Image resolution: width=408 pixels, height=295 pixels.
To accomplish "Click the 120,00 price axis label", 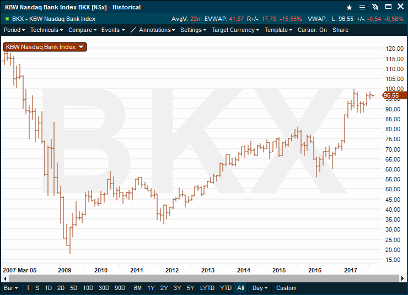I will (394, 49).
